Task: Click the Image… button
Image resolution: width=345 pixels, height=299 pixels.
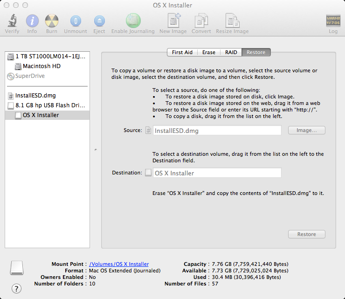Action: [306, 130]
